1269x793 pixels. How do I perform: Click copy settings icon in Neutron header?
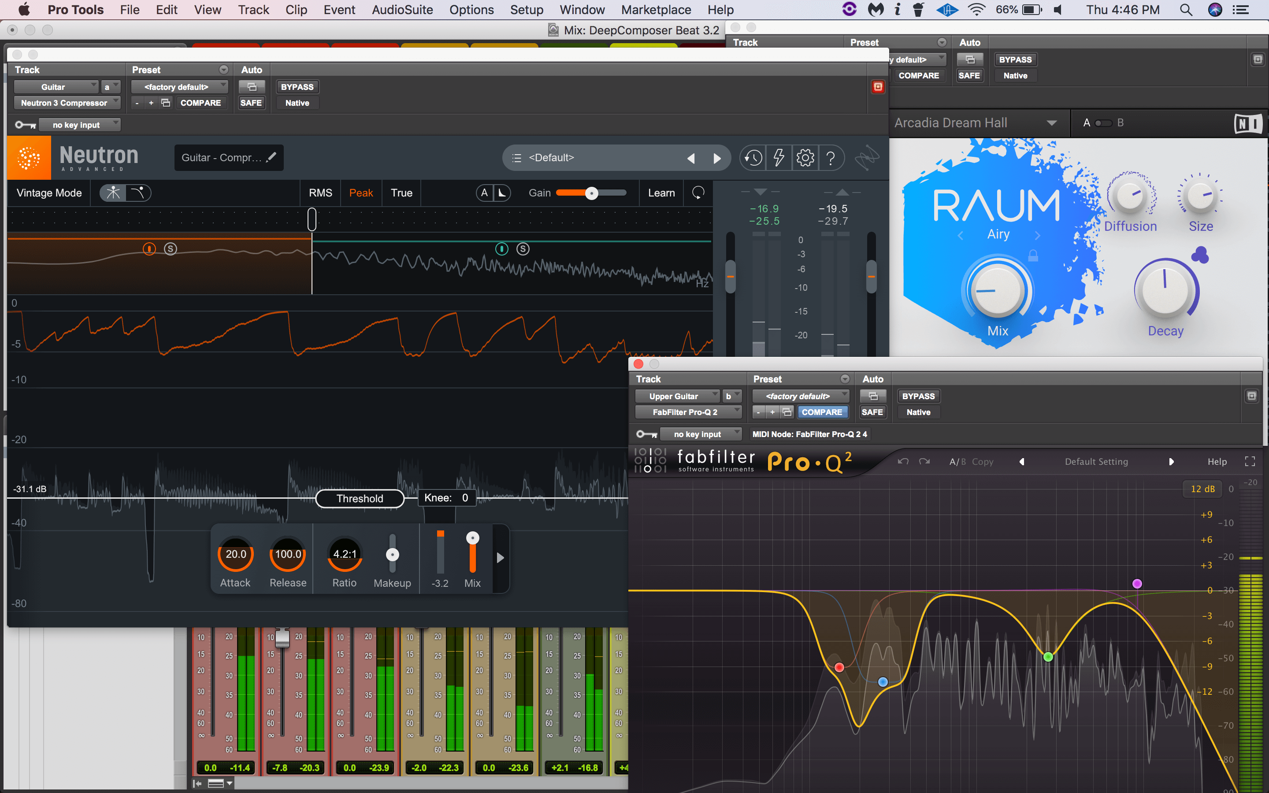(x=166, y=103)
